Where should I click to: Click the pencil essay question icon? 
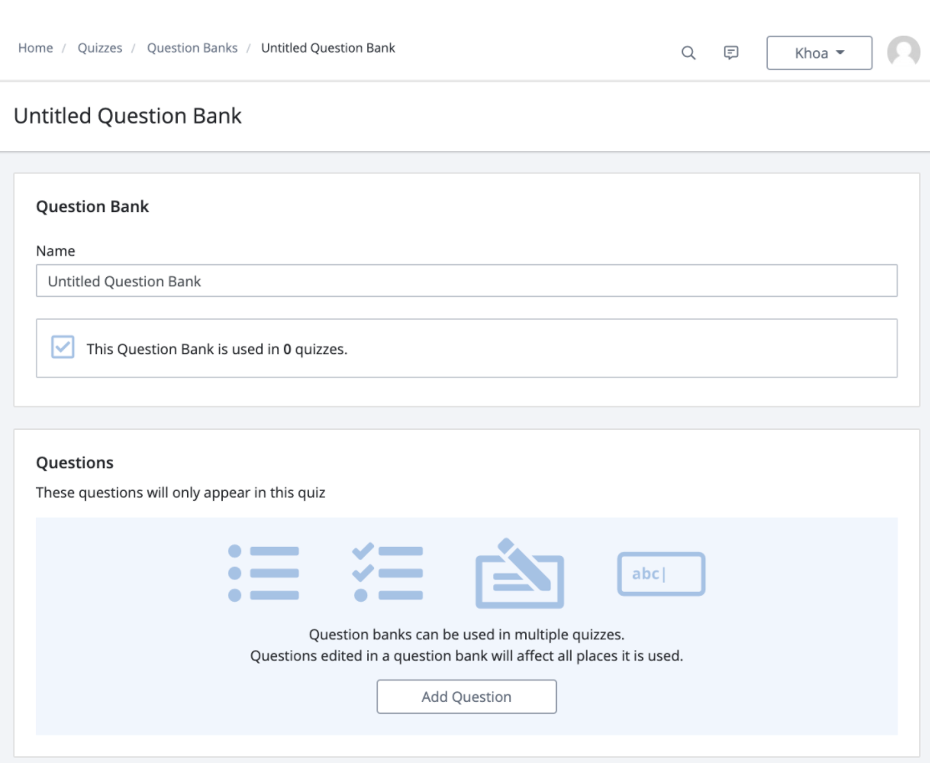click(x=519, y=573)
